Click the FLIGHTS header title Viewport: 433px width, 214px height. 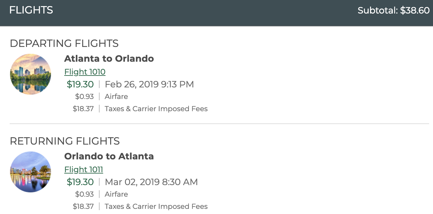click(x=31, y=10)
